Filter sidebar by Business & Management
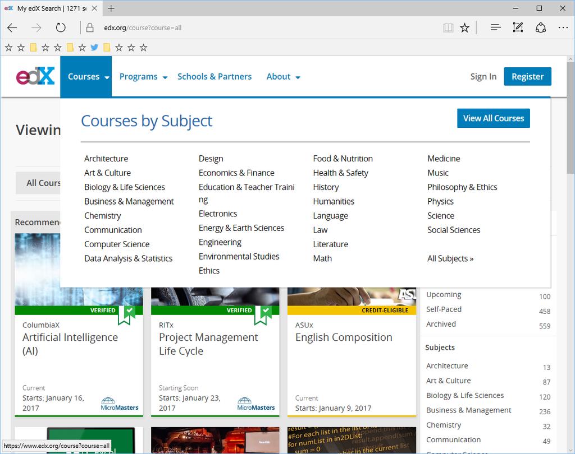This screenshot has height=454, width=575. [x=469, y=410]
